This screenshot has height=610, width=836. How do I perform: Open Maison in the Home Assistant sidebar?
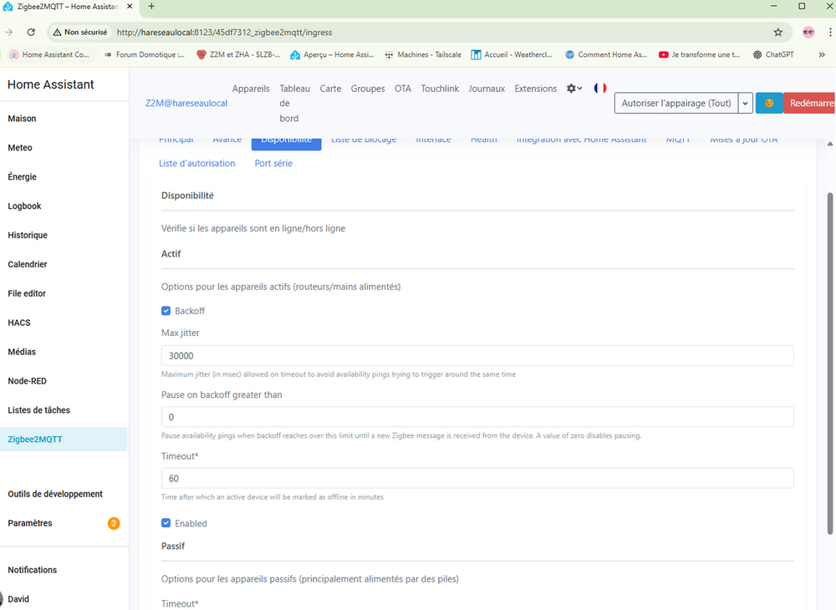click(22, 119)
